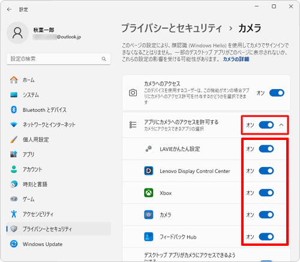Toggle アプリにカメラへのアクセスを許可する switch

[x=266, y=125]
